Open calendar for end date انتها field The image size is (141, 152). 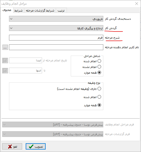[5, 71]
